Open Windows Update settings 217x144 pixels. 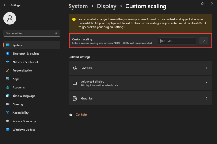click(32, 130)
